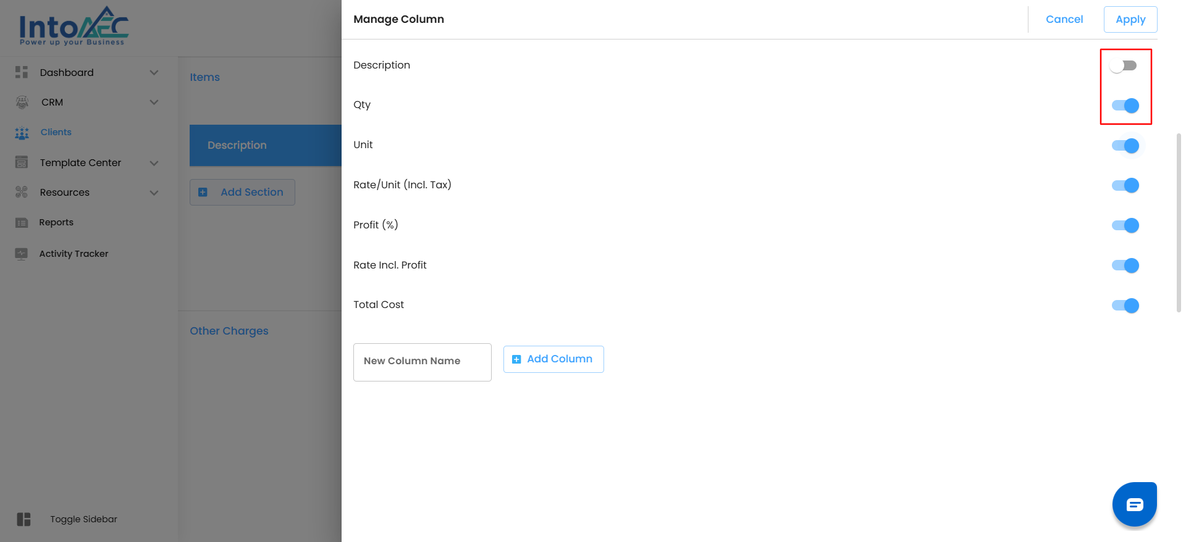
Task: Click the Template Center icon
Action: click(x=22, y=162)
